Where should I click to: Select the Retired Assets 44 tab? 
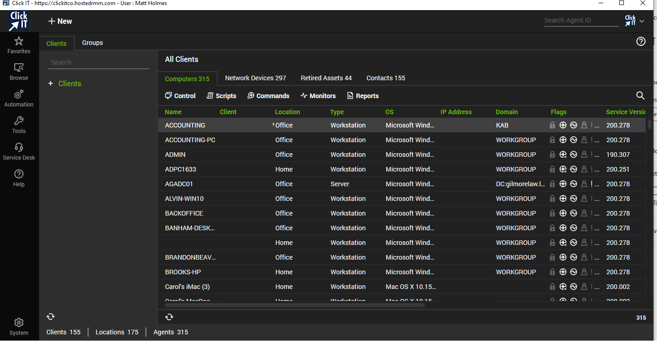[x=326, y=78]
